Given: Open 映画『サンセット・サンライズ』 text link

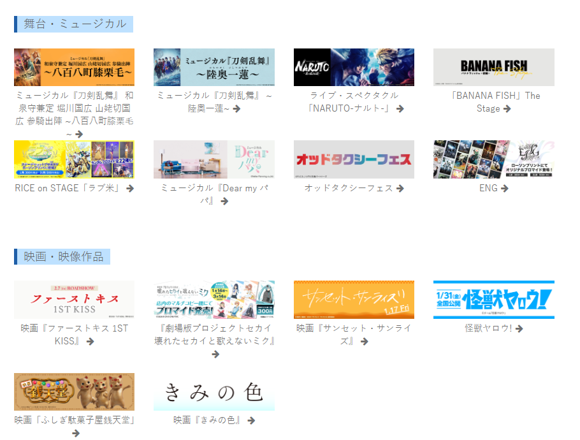Looking at the screenshot, I should 354,335.
